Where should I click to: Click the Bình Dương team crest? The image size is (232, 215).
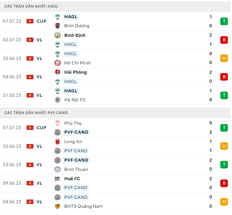click(58, 26)
